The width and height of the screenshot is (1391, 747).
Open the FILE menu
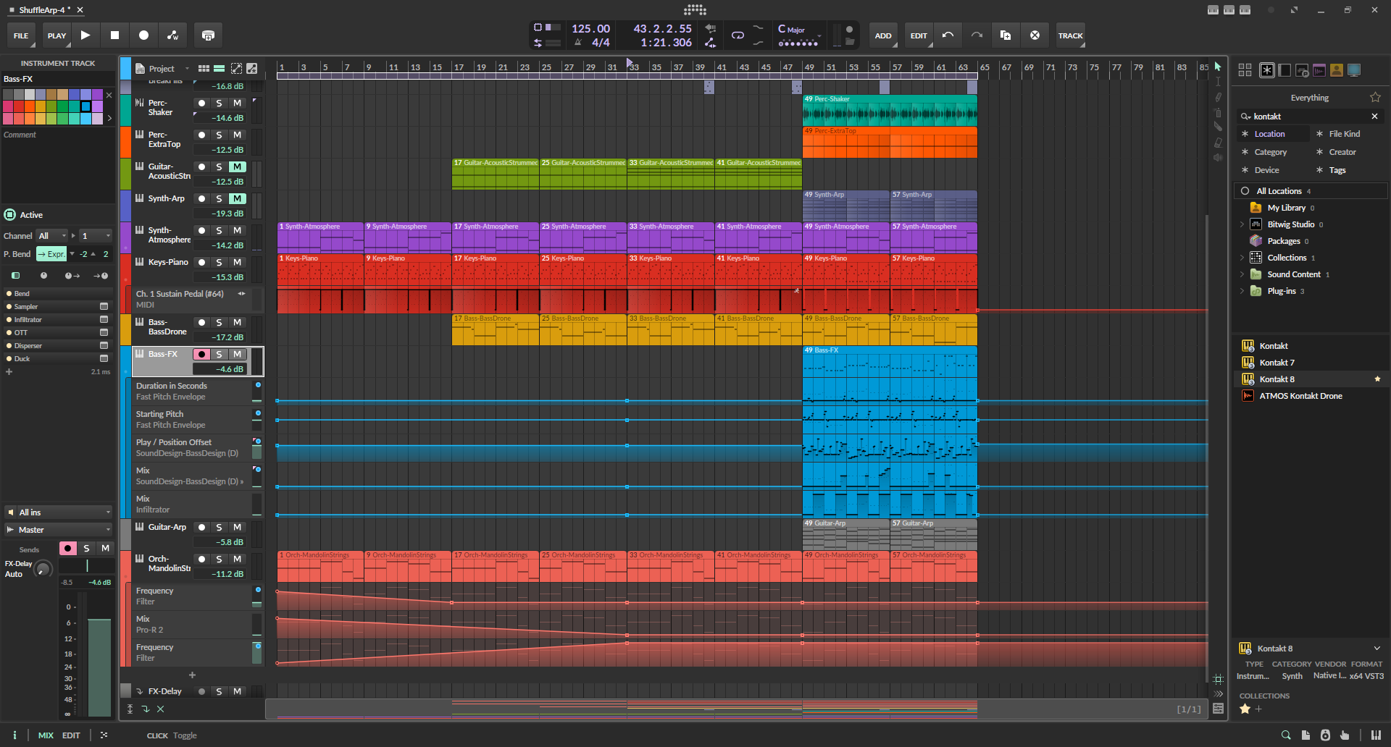(x=21, y=35)
